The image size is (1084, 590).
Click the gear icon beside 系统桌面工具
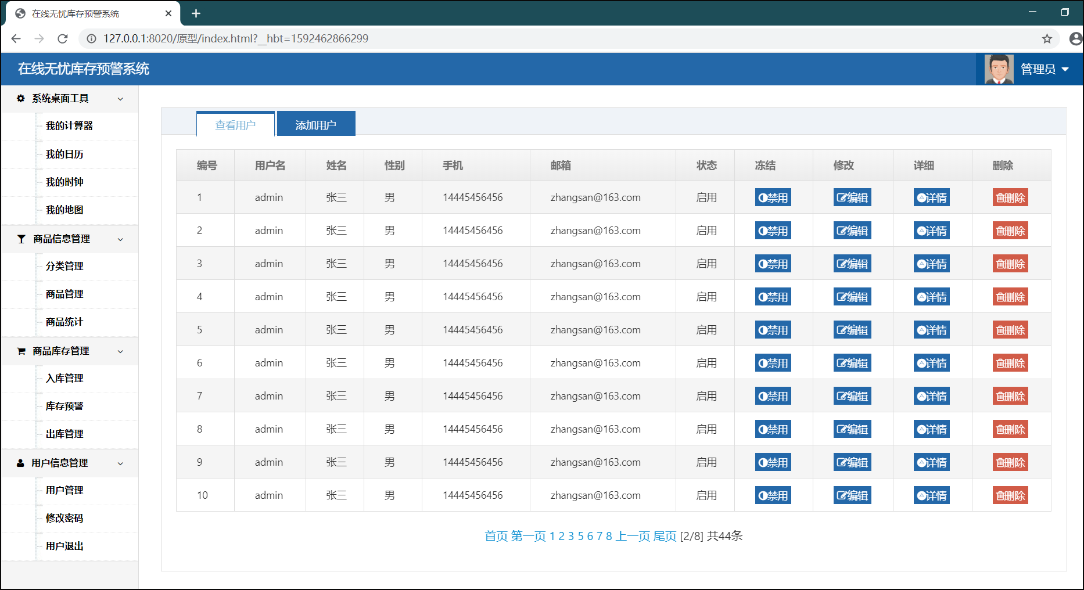pyautogui.click(x=20, y=98)
